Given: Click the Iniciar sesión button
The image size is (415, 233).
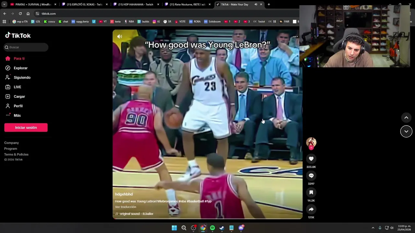Looking at the screenshot, I should coord(26,128).
